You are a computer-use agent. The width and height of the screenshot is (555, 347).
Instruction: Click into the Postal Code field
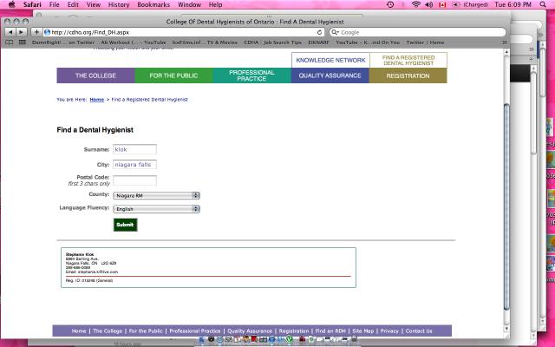pyautogui.click(x=134, y=180)
